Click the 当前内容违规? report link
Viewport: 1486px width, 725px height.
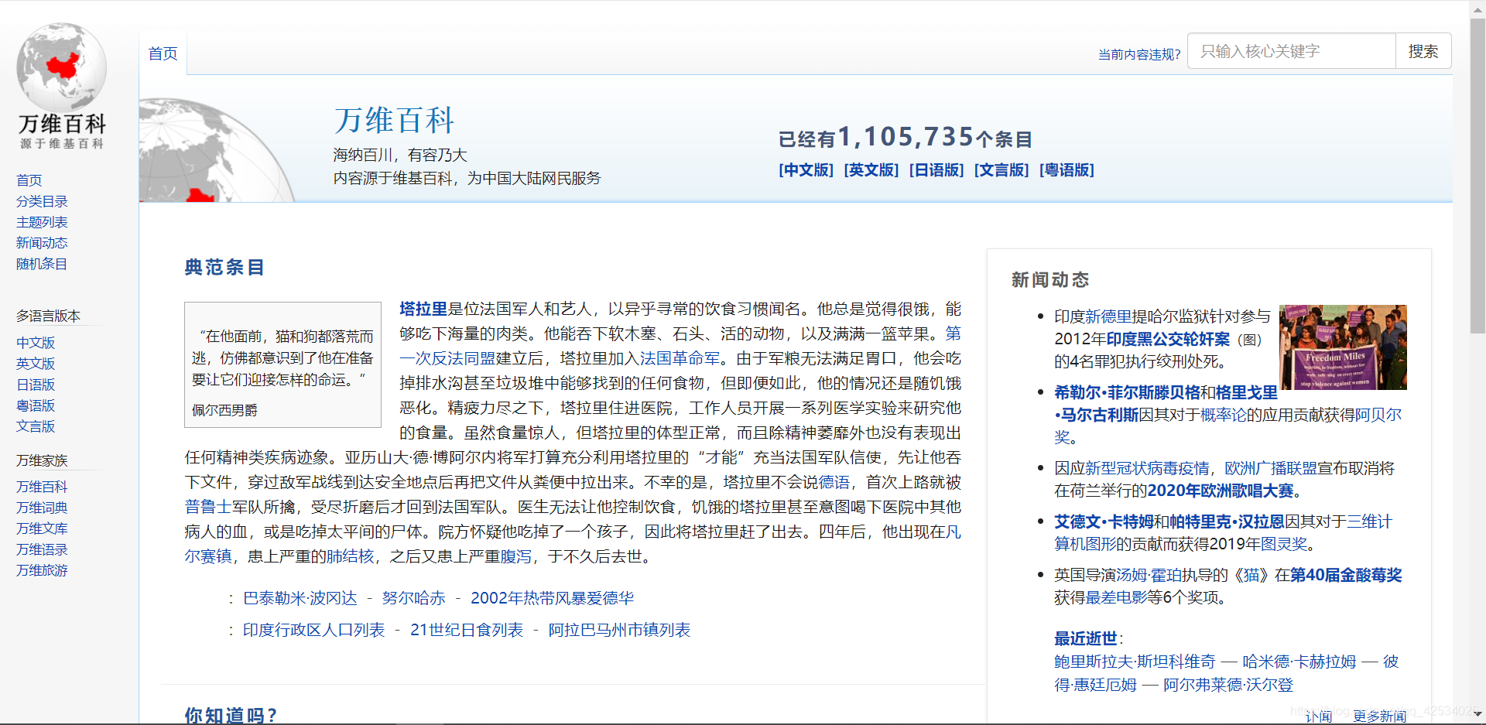pos(1138,54)
